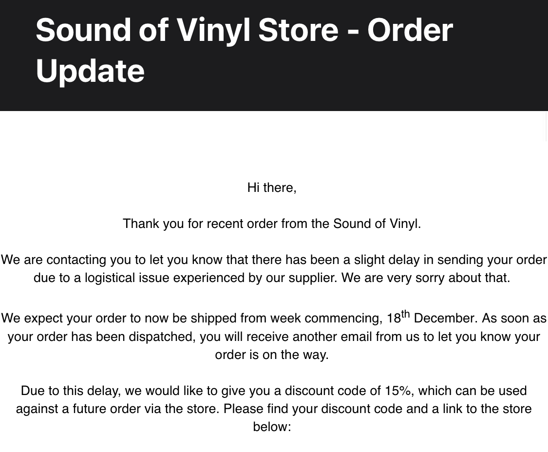This screenshot has width=548, height=452.
Task: Click the line starting "Due to this delay"
Action: pos(274,391)
